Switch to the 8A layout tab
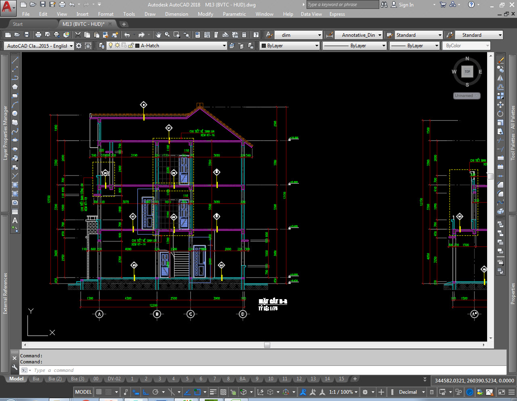The width and height of the screenshot is (517, 401). (x=242, y=379)
